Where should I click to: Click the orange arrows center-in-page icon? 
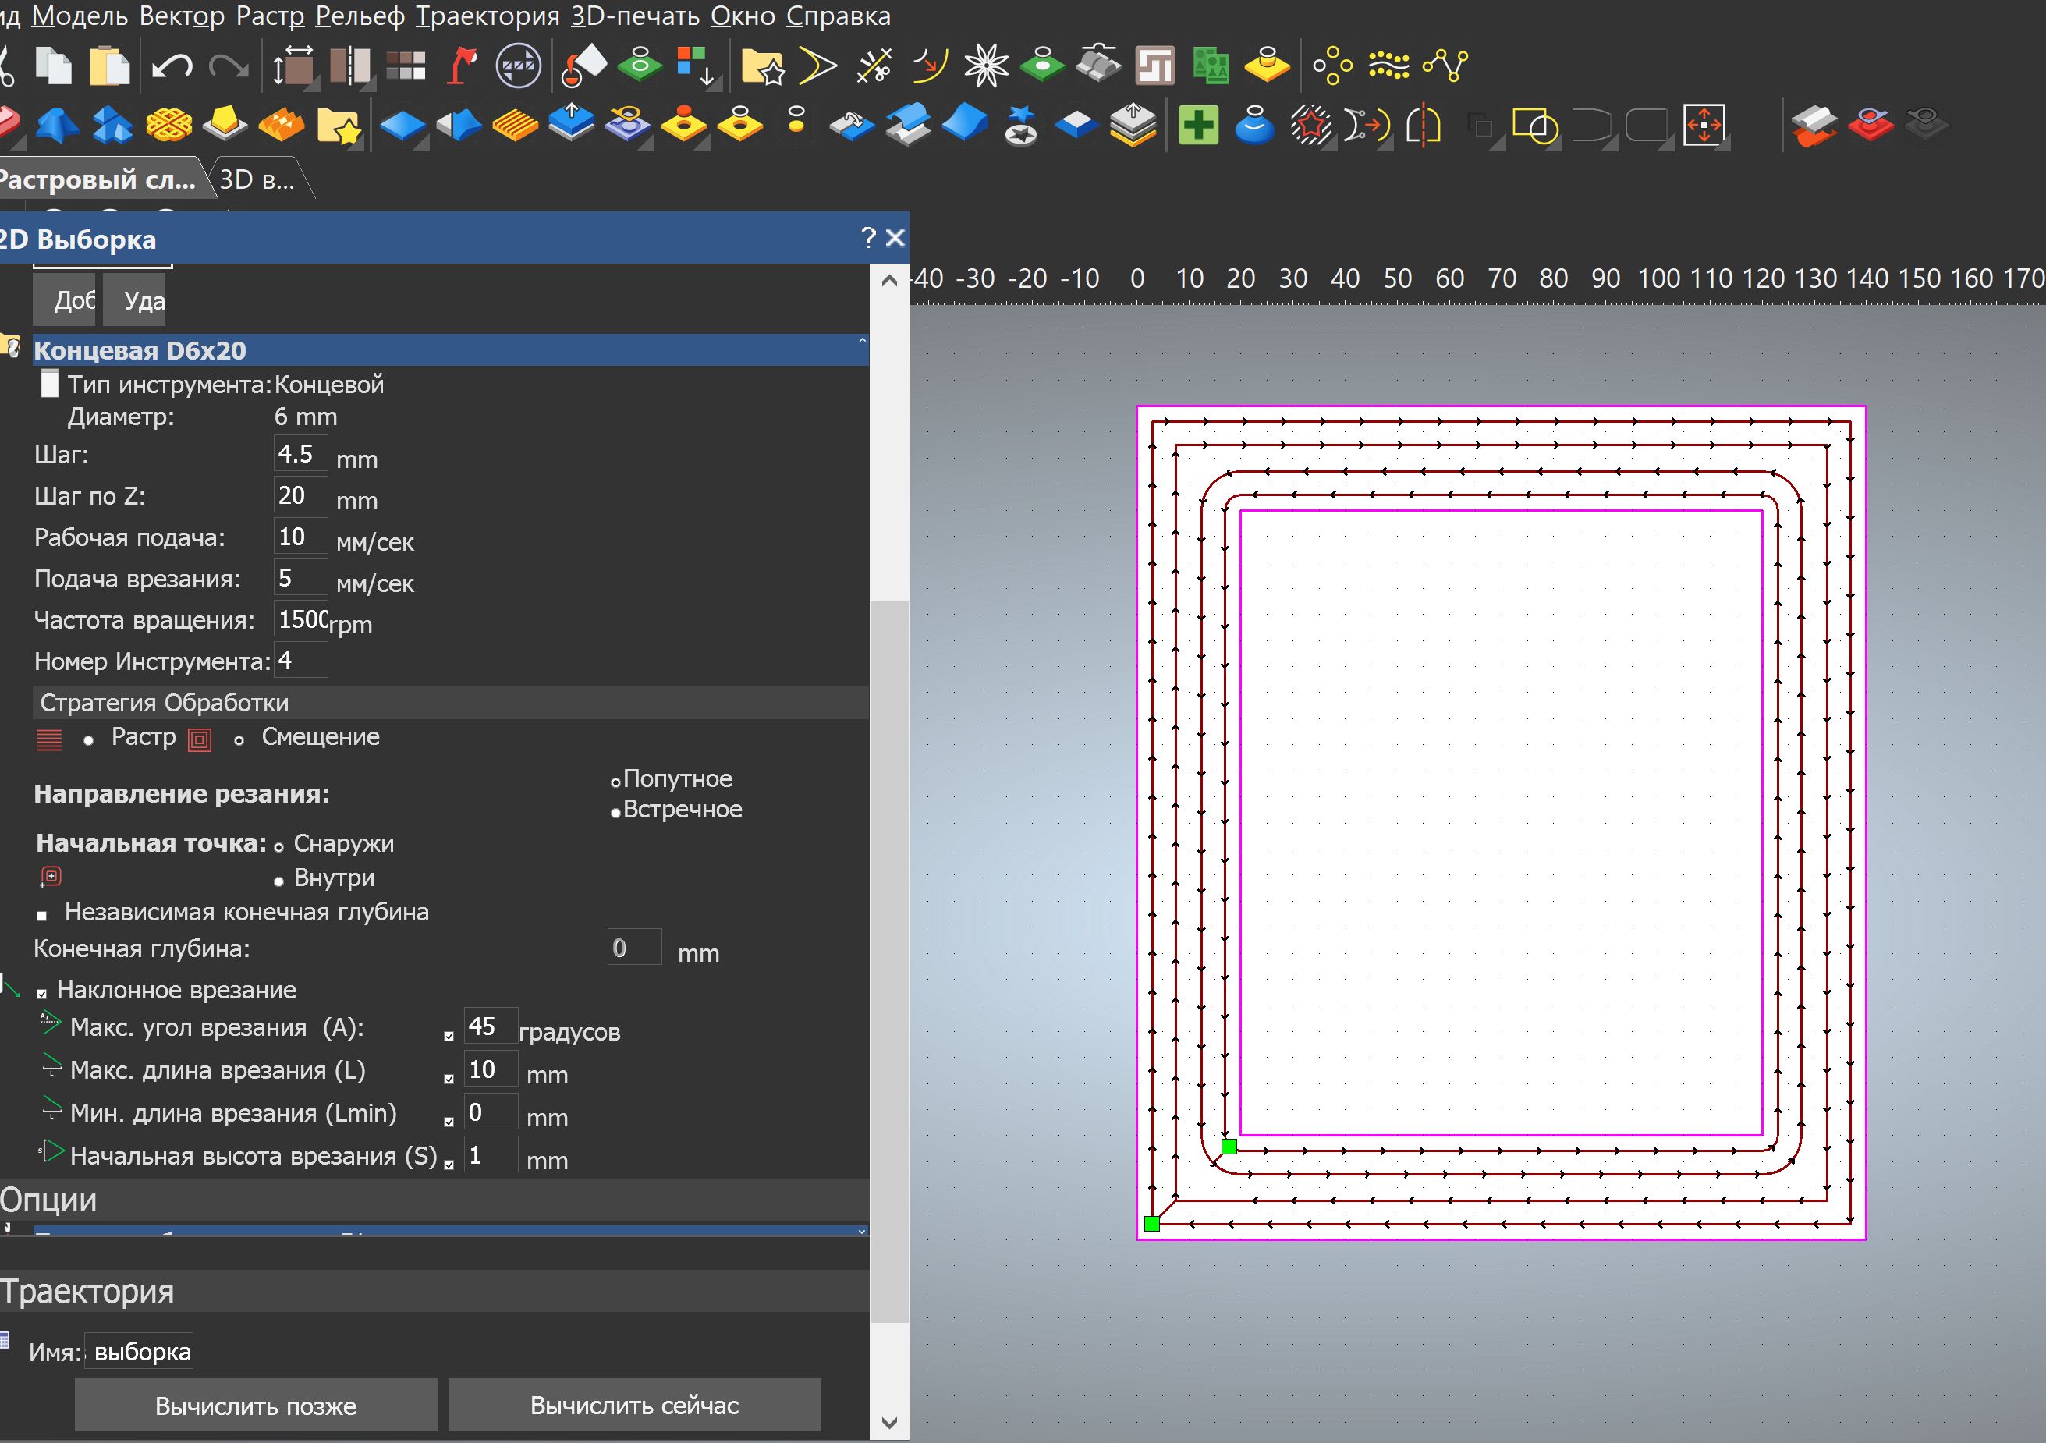point(1703,125)
